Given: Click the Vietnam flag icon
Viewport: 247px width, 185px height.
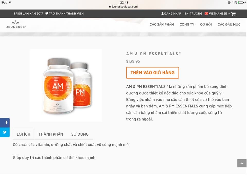Looking at the screenshot, I should click(x=206, y=14).
